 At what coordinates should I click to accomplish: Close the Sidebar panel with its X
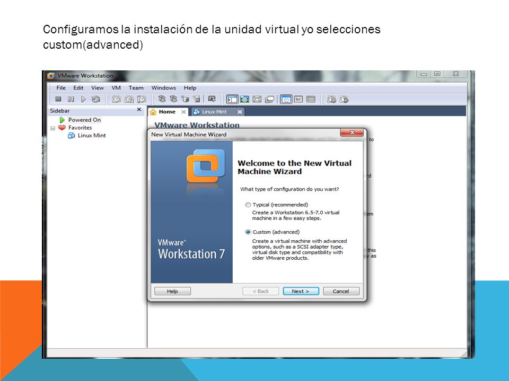pos(139,110)
